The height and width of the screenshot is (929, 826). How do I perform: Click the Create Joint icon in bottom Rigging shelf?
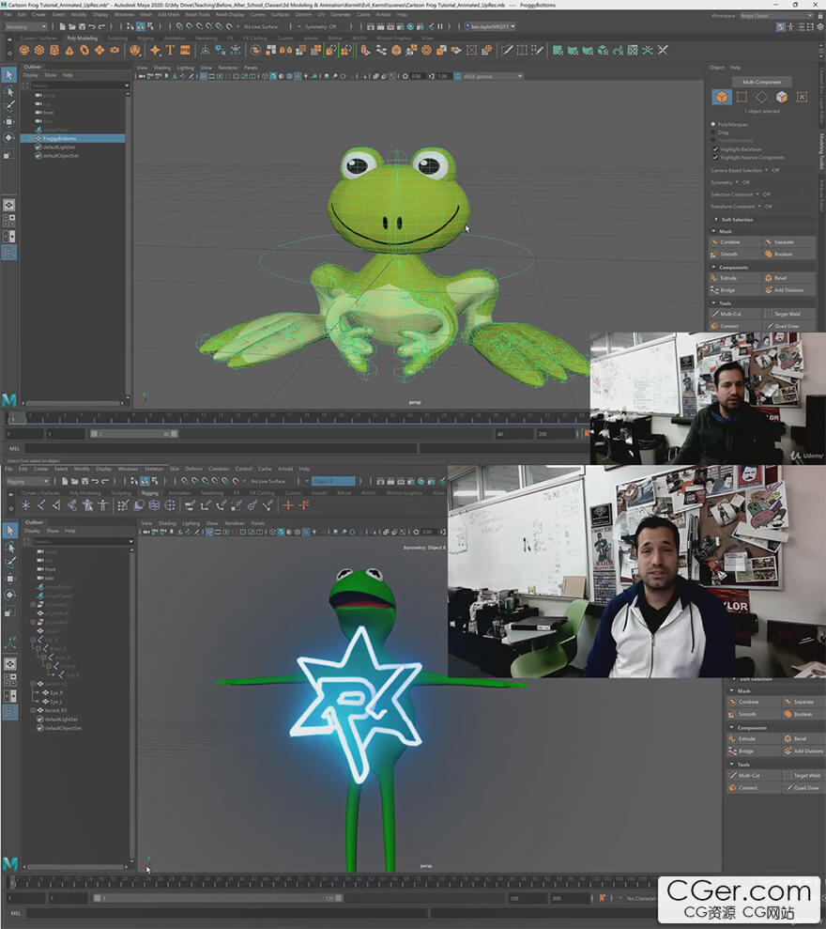(41, 505)
